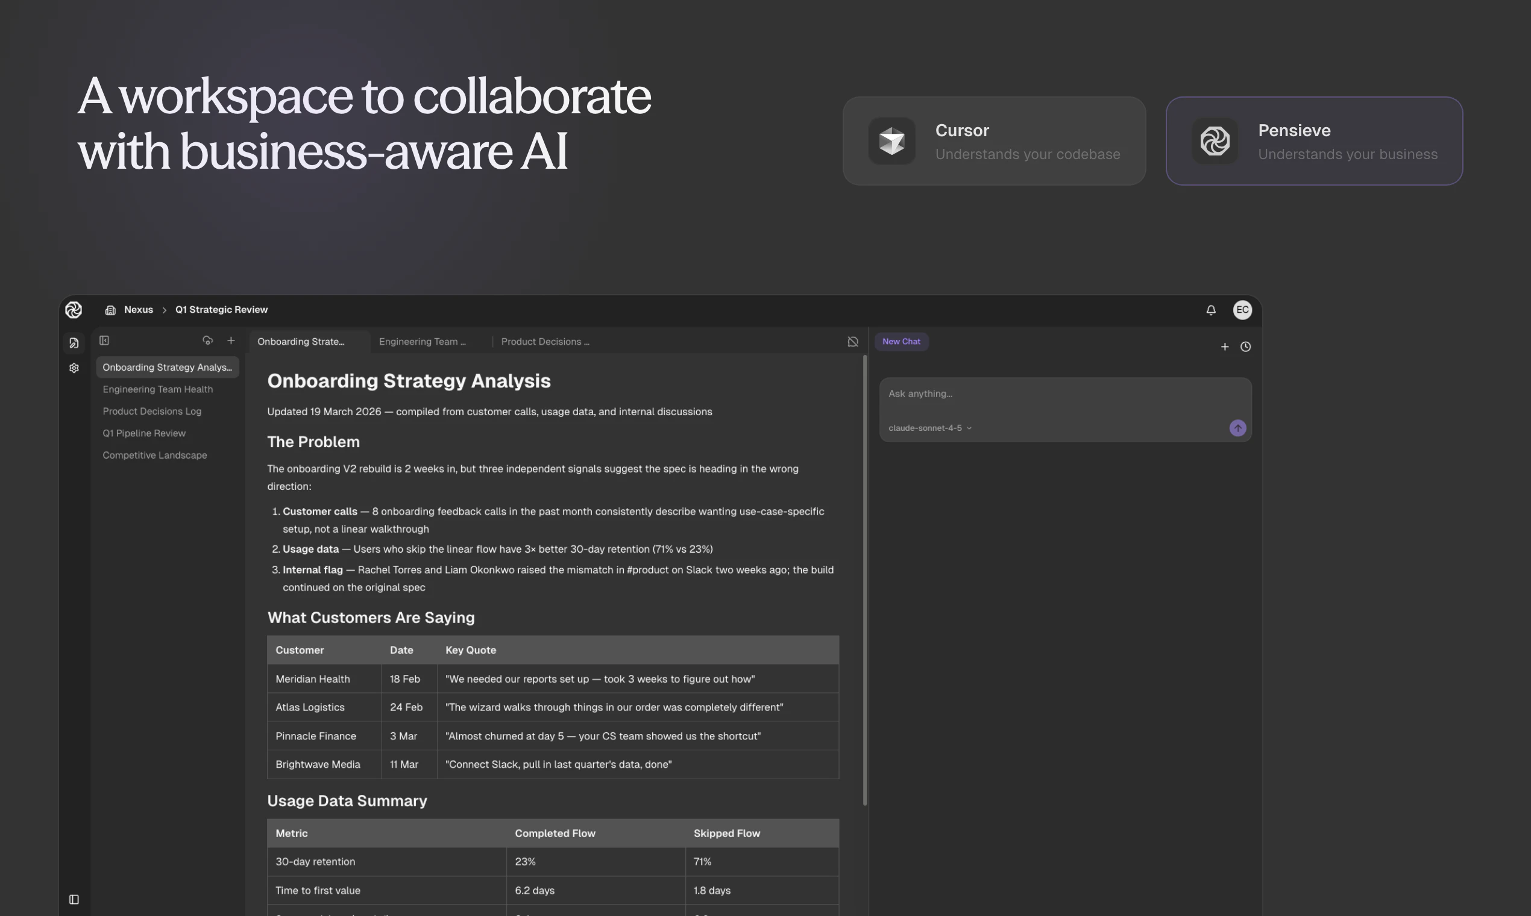Send message with purple arrow button
Screen dimensions: 1531x916
click(x=1237, y=428)
